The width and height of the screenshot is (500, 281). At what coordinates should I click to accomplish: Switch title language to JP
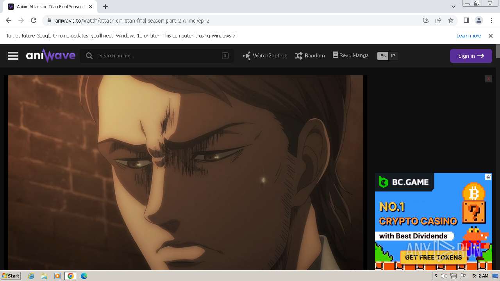tap(393, 56)
